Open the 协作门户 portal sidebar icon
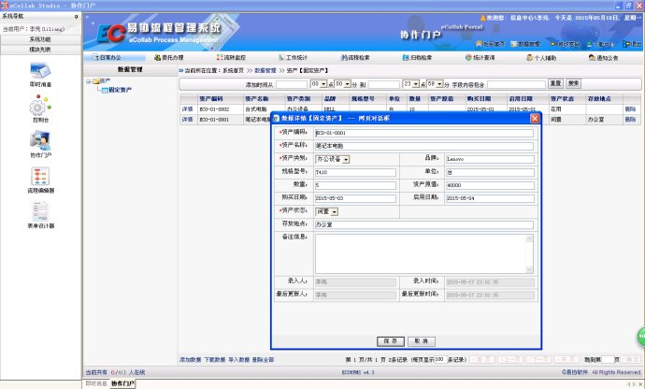645x389 pixels. pyautogui.click(x=40, y=141)
